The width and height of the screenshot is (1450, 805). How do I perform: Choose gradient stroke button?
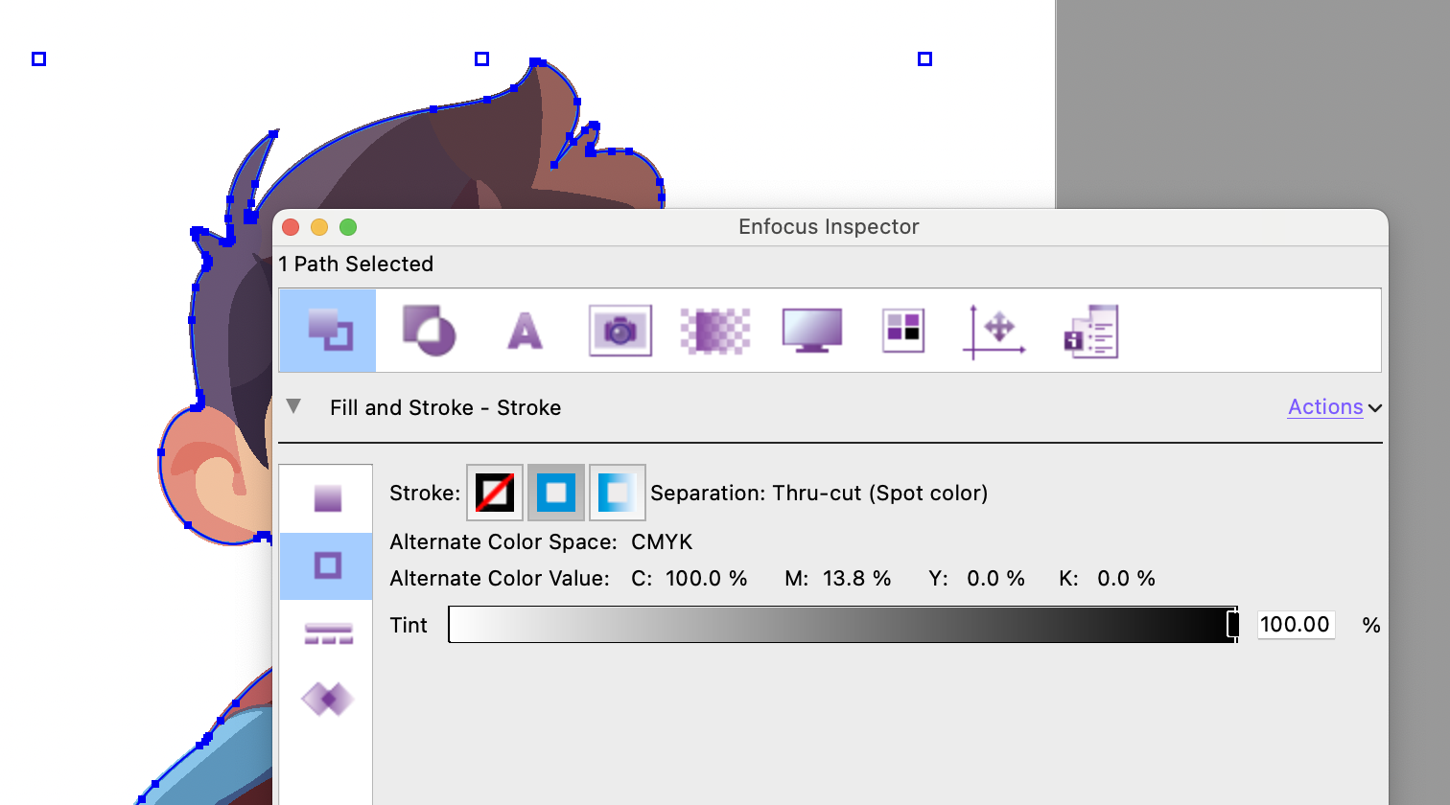coord(618,493)
